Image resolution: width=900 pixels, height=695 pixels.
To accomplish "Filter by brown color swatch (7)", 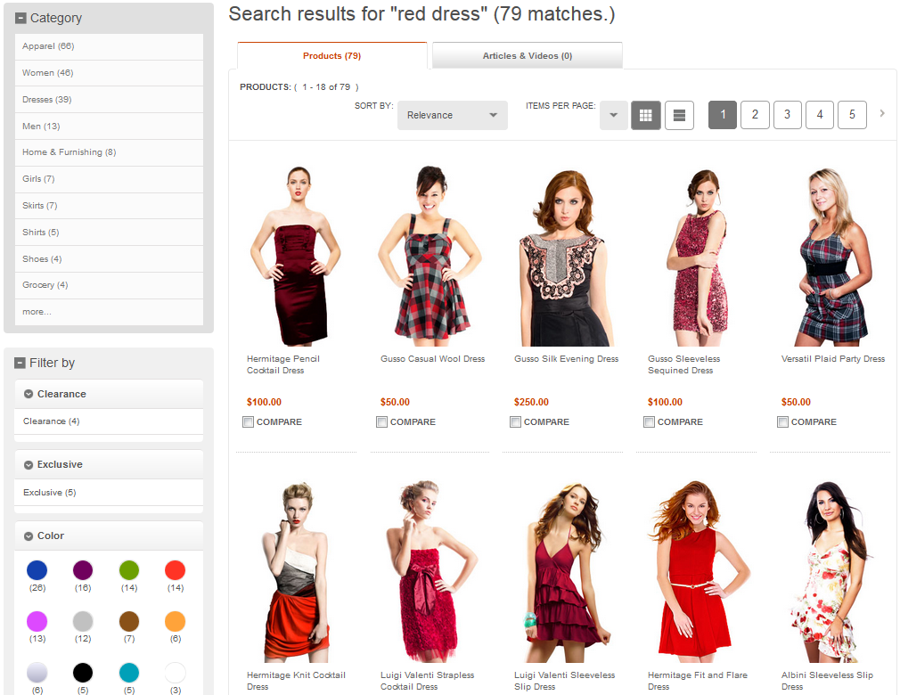I will 129,621.
